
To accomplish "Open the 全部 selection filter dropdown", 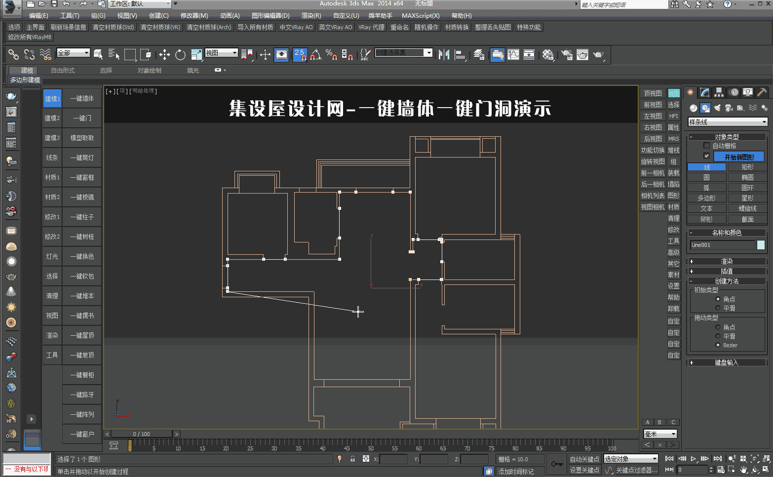I will 74,53.
